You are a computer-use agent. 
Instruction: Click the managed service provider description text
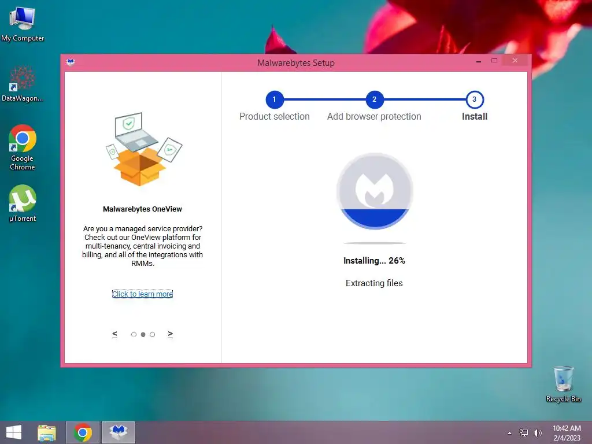point(142,246)
